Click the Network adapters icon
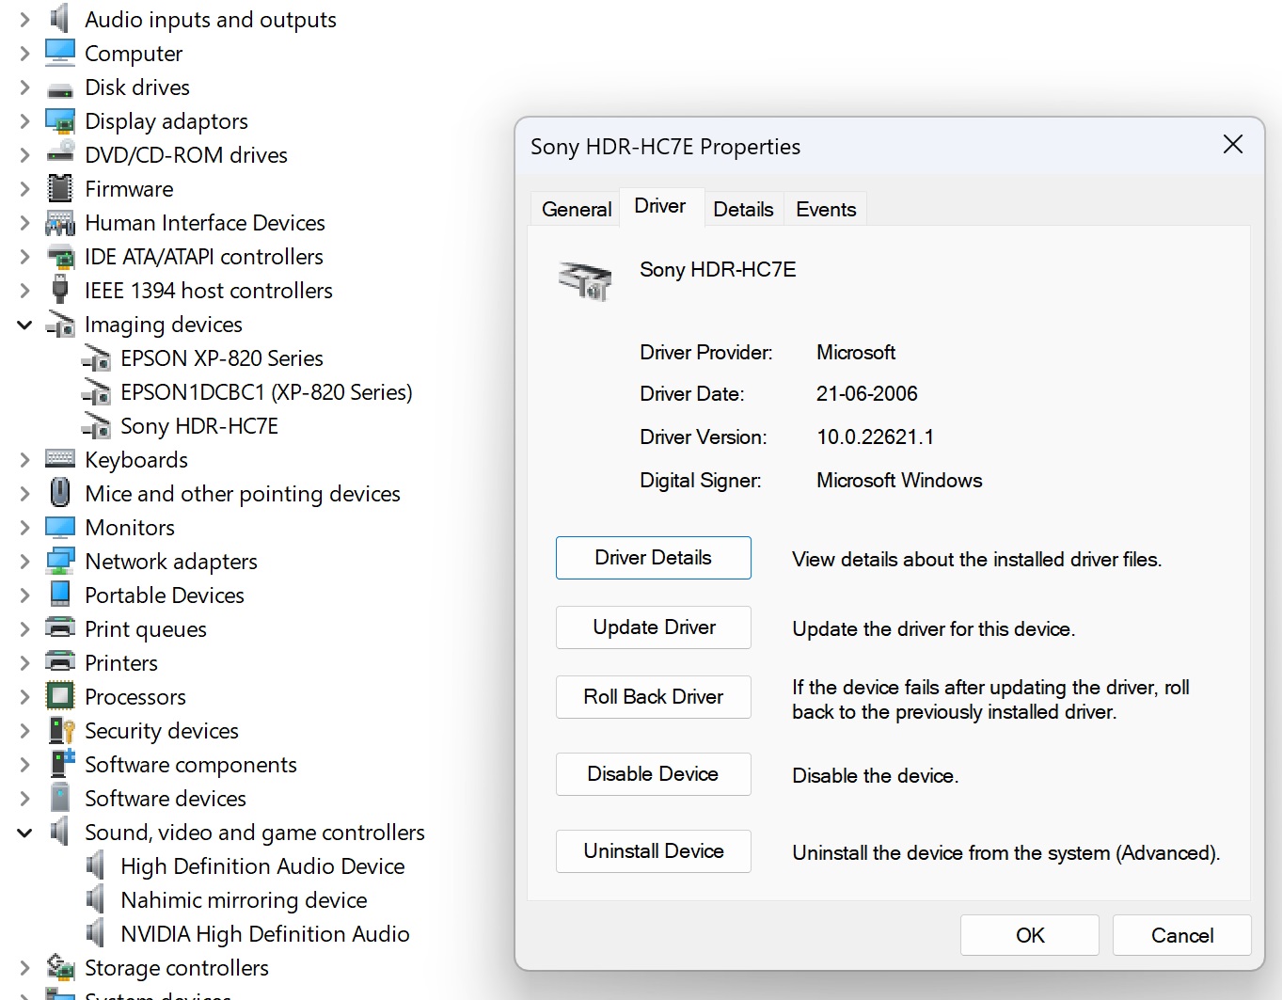This screenshot has height=1000, width=1282. pyautogui.click(x=60, y=562)
